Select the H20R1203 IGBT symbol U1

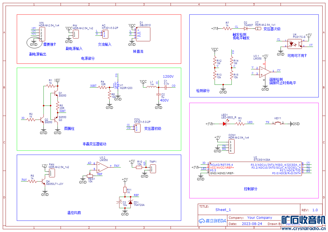[117, 85]
